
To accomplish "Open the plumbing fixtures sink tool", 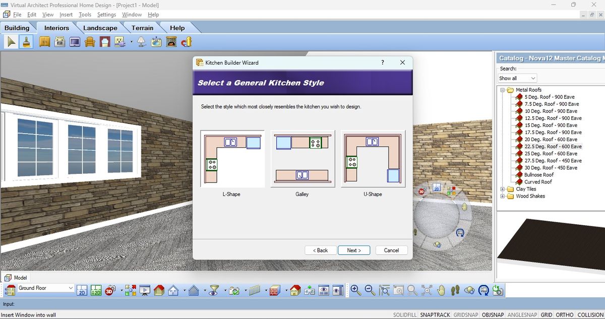I will click(157, 41).
